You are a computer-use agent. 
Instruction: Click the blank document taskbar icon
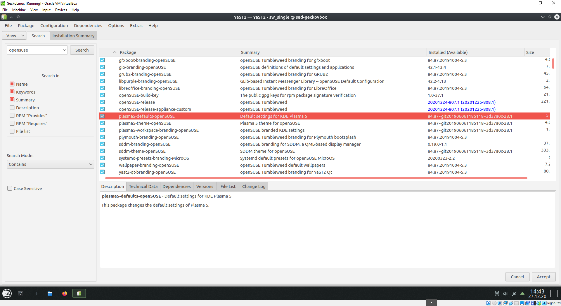click(x=35, y=293)
